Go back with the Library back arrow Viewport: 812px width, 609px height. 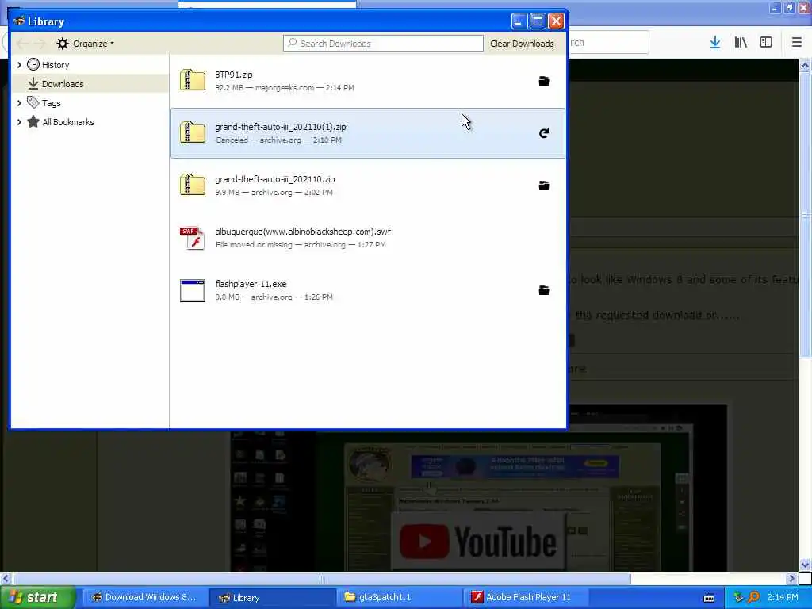[x=22, y=44]
